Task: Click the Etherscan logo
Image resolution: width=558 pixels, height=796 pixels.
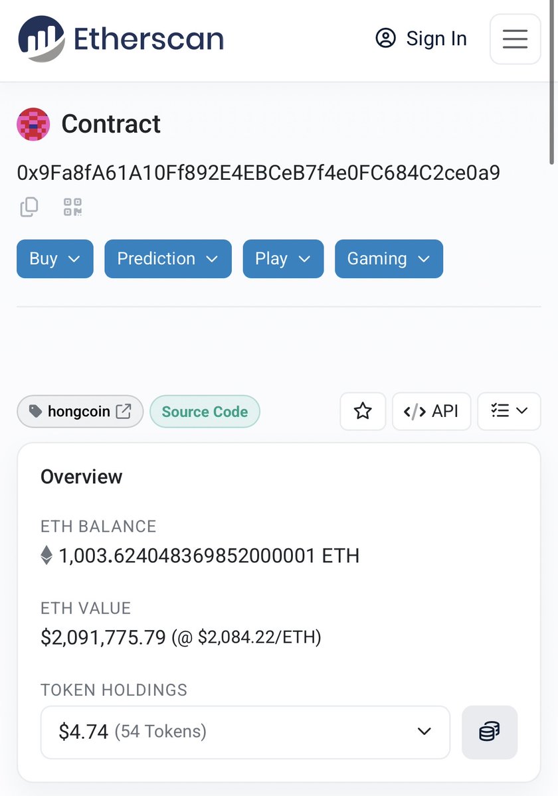Action: 121,39
